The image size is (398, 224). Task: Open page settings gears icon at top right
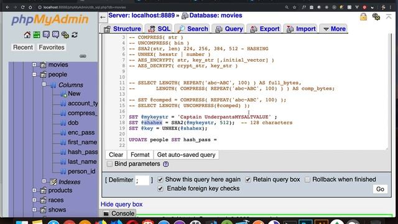pyautogui.click(x=376, y=17)
